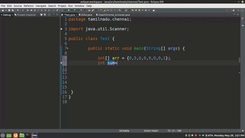Open the Back history dropdown arrow
Screen dimensions: 245x138
click(142, 10)
